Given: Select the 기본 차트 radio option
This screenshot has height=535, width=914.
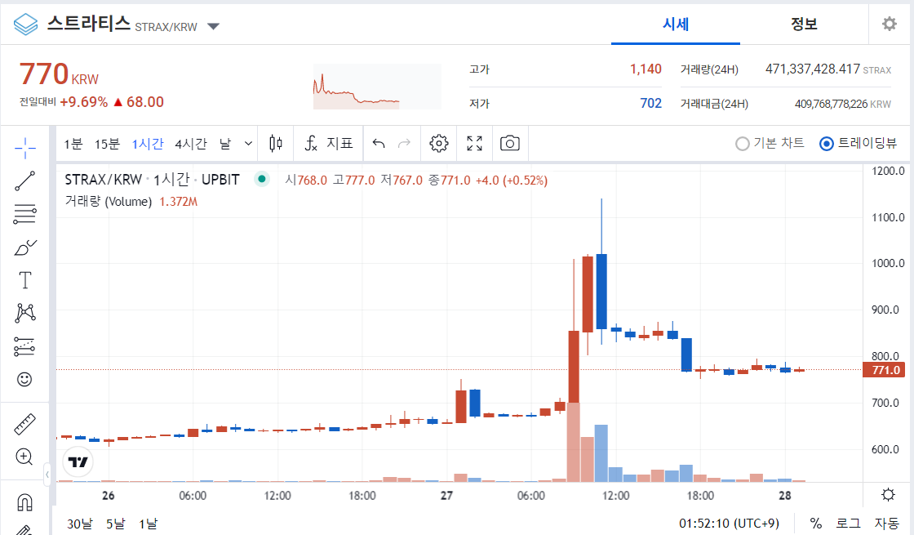Looking at the screenshot, I should [770, 143].
